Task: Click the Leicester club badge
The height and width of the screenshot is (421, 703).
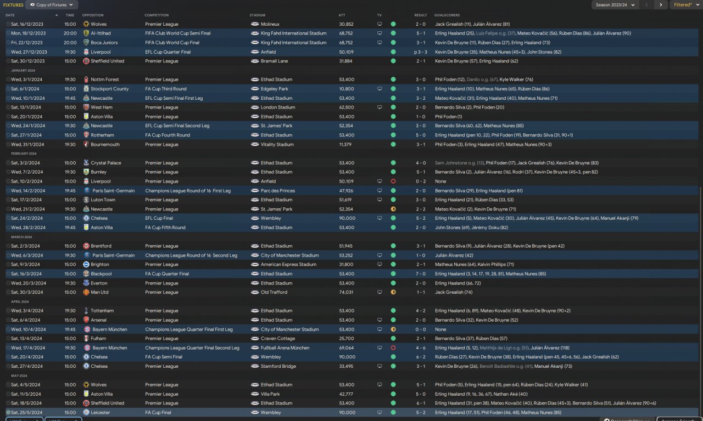Action: click(86, 412)
